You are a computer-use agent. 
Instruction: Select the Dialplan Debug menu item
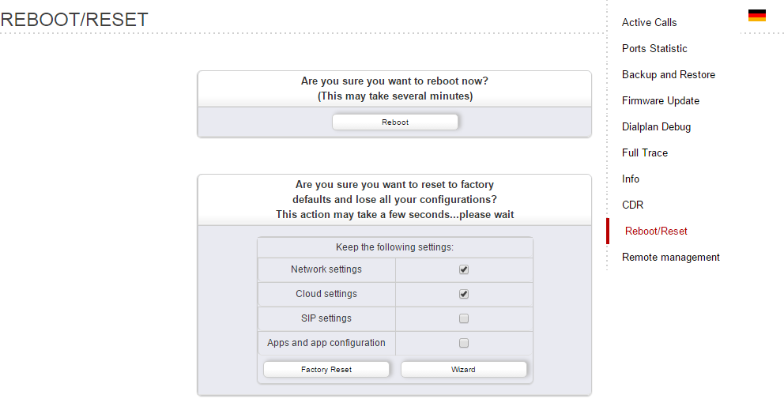click(x=656, y=126)
